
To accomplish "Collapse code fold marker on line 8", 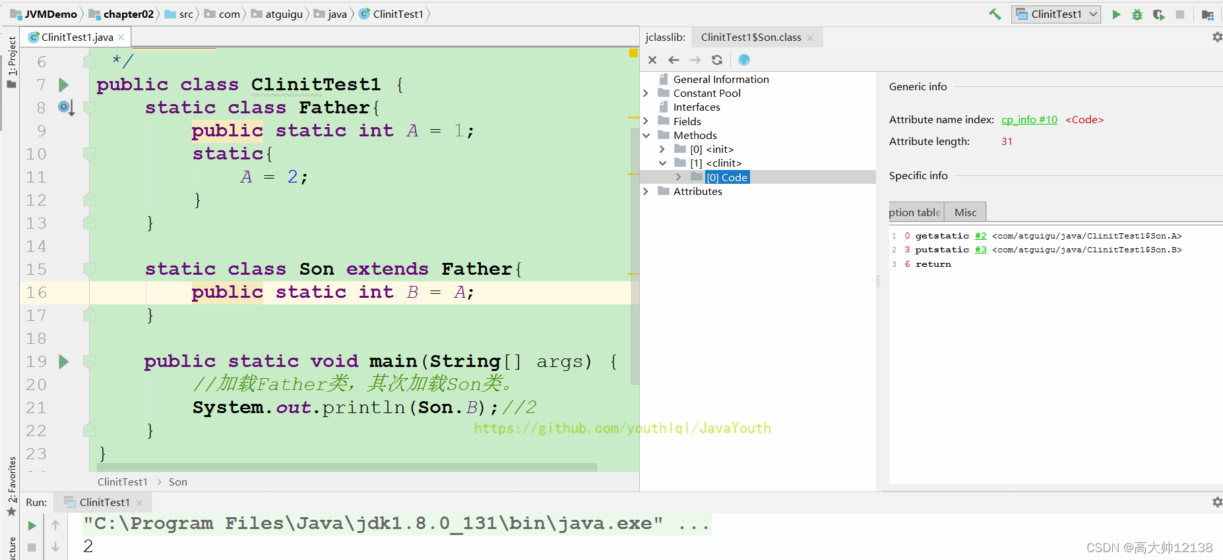I will click(x=90, y=107).
